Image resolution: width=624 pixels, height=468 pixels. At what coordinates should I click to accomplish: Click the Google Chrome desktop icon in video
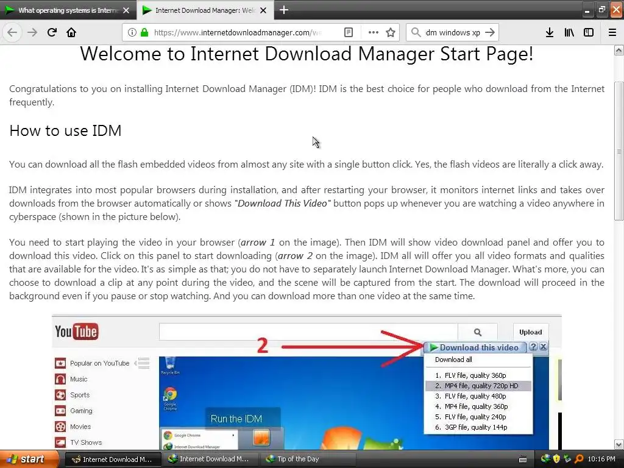(170, 399)
